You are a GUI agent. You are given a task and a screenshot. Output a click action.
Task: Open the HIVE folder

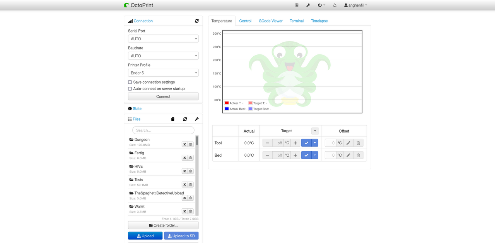[x=138, y=166]
